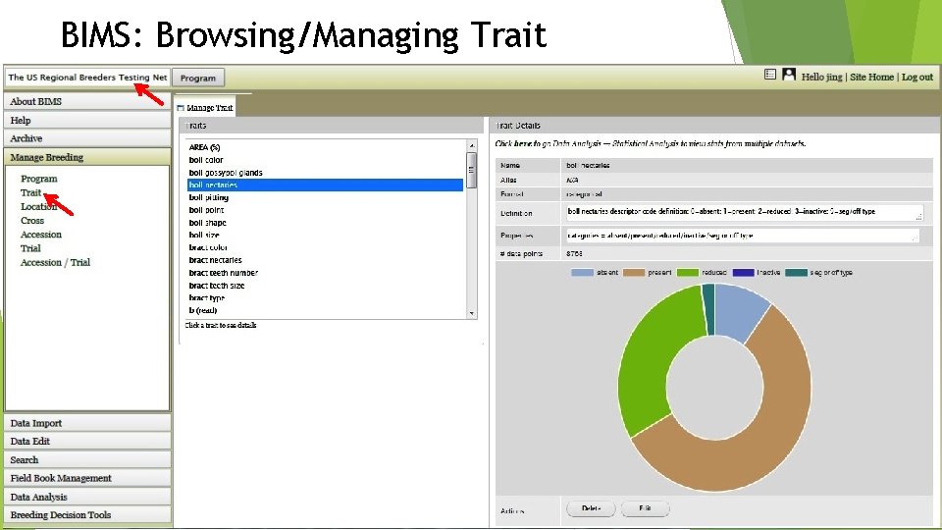
Task: Click the teal 'seg or off type' segment
Action: 708,309
